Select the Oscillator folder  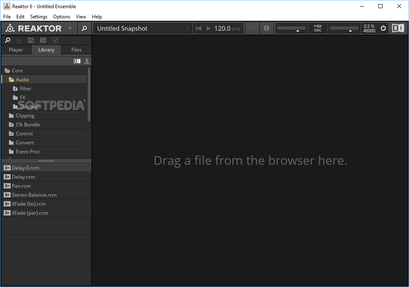44,107
